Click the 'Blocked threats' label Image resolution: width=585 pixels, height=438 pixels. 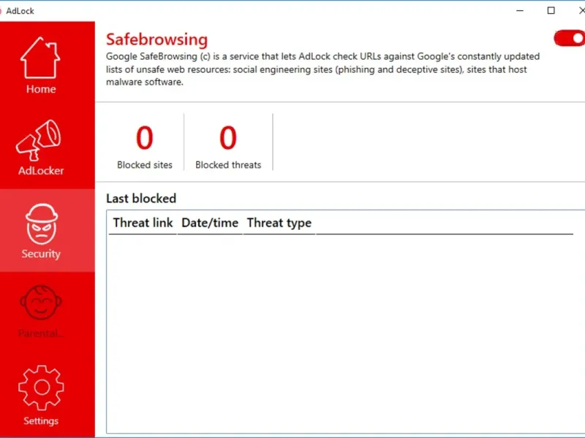coord(228,165)
